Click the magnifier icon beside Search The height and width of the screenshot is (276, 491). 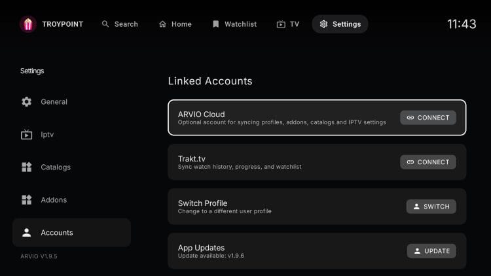pyautogui.click(x=105, y=24)
